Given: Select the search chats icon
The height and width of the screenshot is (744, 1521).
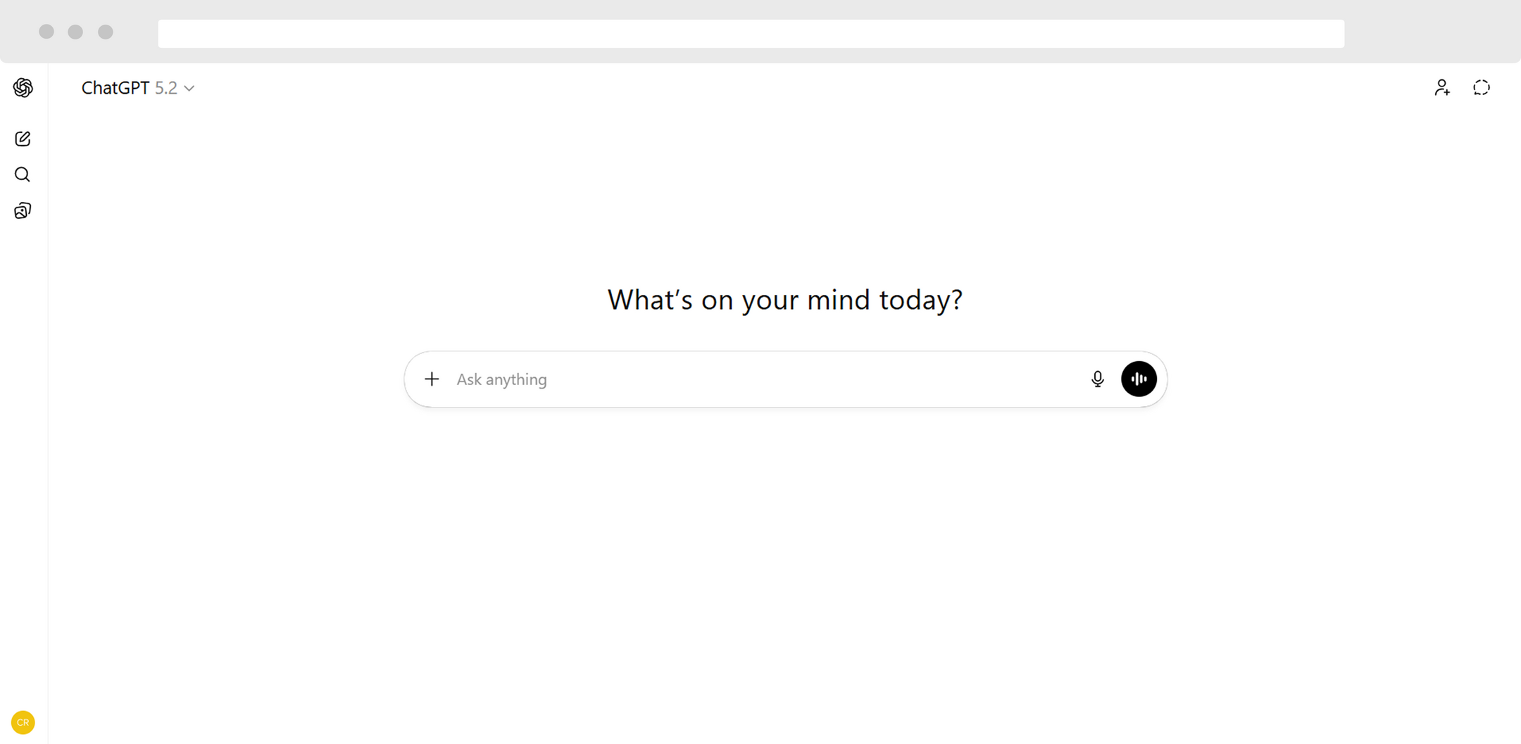Looking at the screenshot, I should point(23,175).
